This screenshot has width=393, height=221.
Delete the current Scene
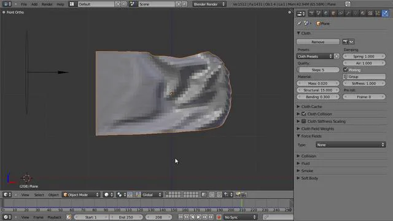click(184, 4)
